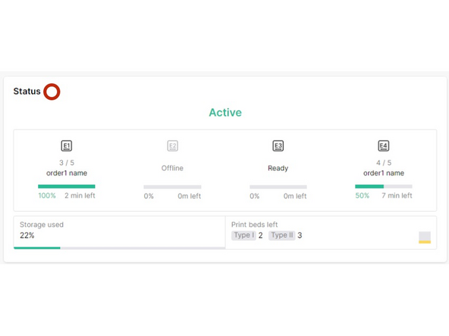Click the 100% progress value
Screen dimensions: 449x336
point(47,196)
